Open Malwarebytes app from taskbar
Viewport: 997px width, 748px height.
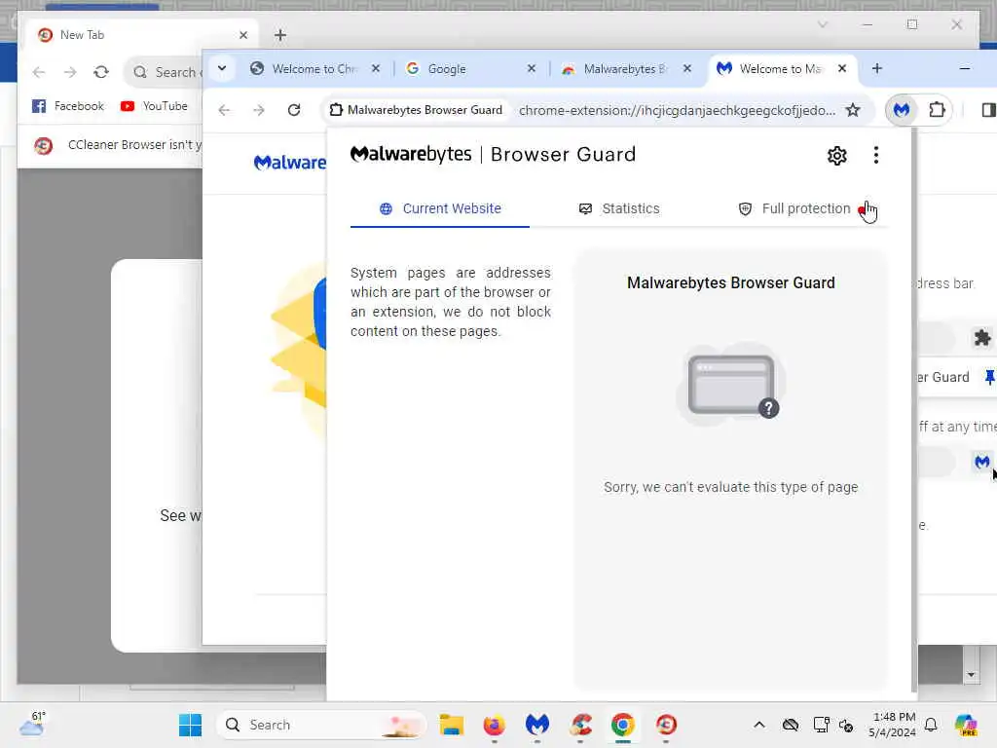tap(537, 725)
